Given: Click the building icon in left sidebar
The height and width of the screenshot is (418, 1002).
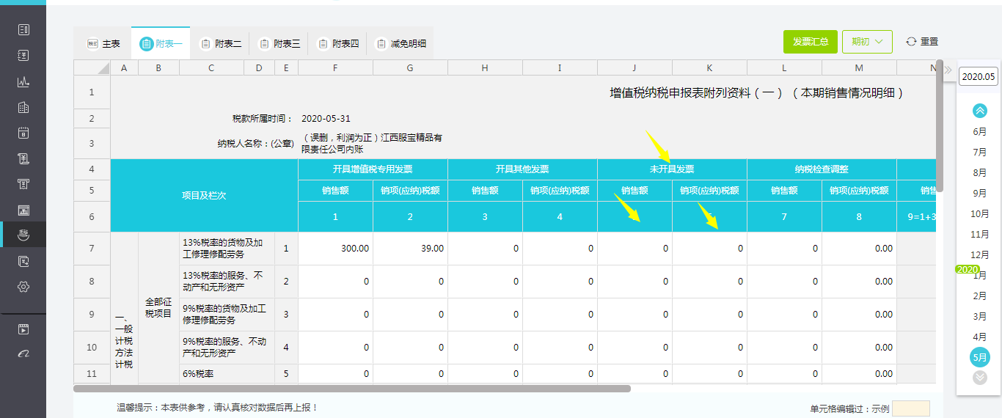Looking at the screenshot, I should (23, 107).
